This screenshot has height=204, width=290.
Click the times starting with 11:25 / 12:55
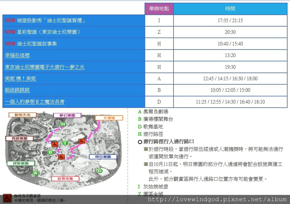click(x=230, y=102)
